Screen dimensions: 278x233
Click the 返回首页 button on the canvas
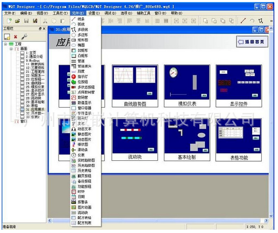pyautogui.click(x=252, y=42)
